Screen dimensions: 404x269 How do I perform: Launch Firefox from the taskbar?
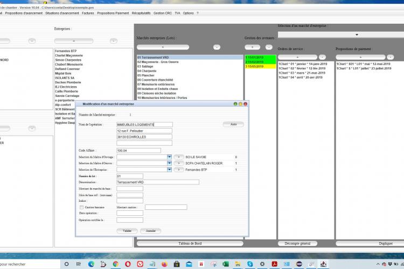[x=164, y=264]
